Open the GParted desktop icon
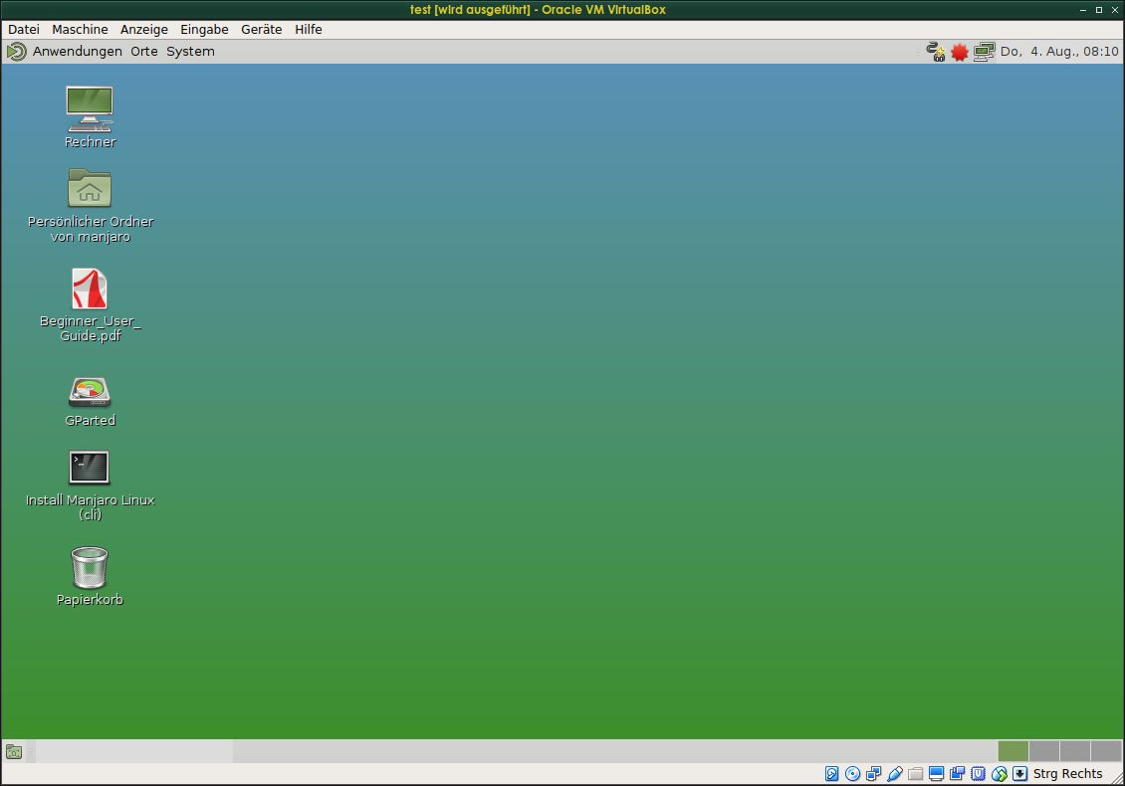 pyautogui.click(x=90, y=392)
